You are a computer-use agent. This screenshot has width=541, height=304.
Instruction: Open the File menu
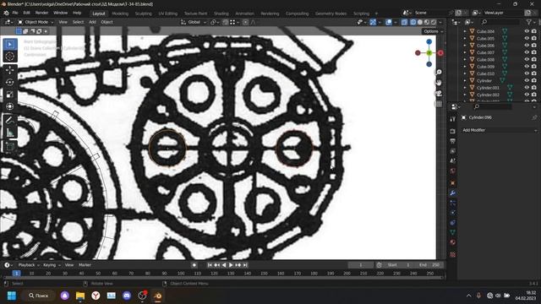pyautogui.click(x=15, y=13)
